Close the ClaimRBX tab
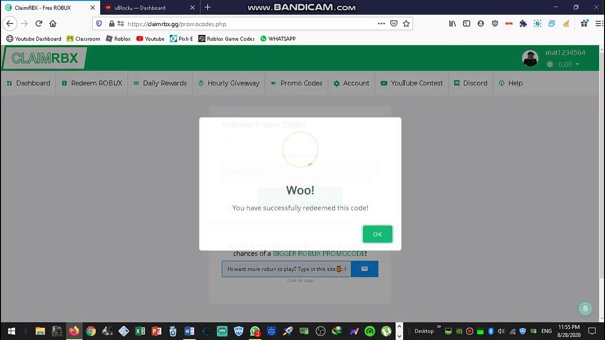Viewport: 605px width, 340px height. click(x=93, y=8)
